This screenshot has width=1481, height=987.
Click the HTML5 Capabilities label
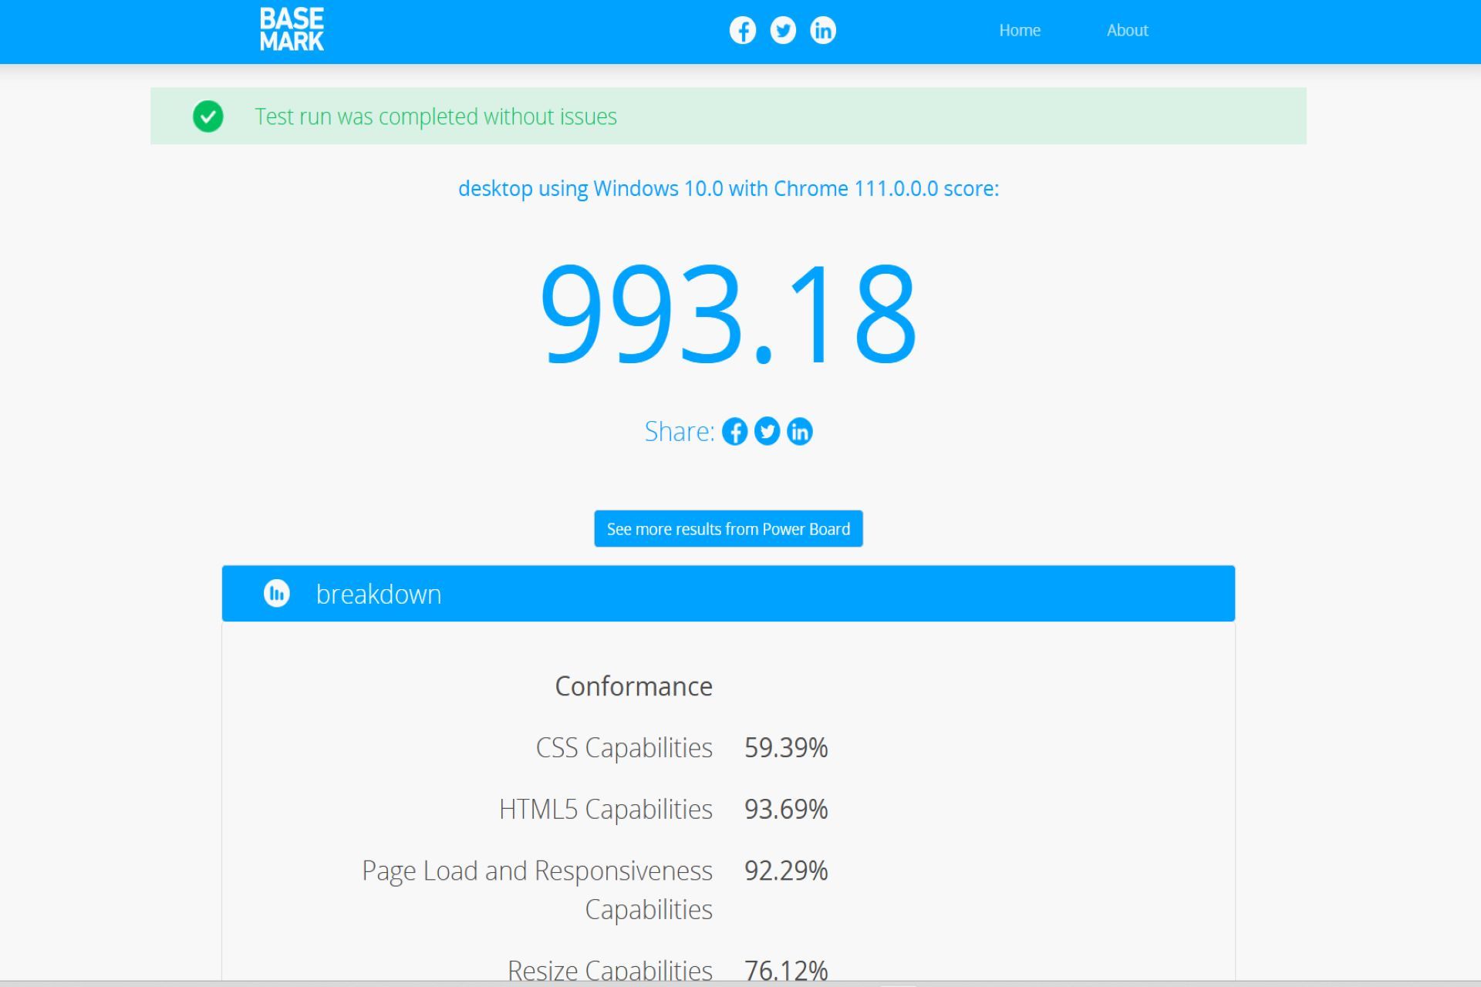point(606,810)
